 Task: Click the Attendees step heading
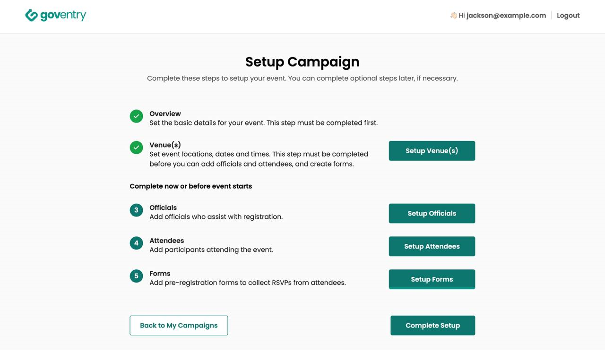click(166, 241)
